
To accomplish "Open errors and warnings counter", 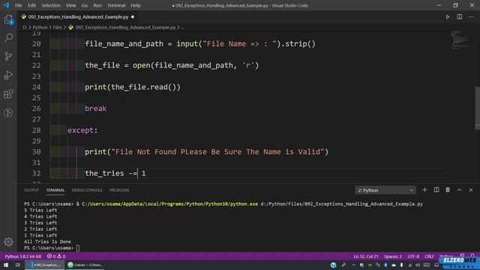I will coord(56,256).
